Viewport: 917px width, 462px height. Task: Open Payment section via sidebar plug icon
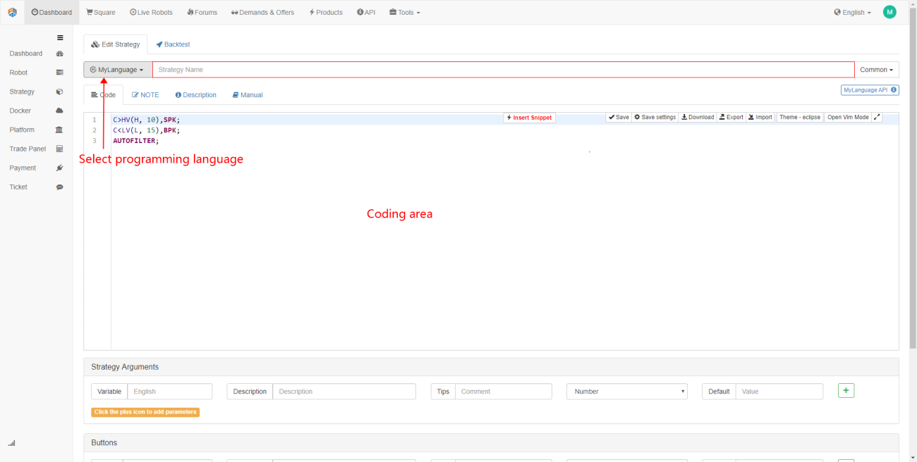click(x=59, y=168)
